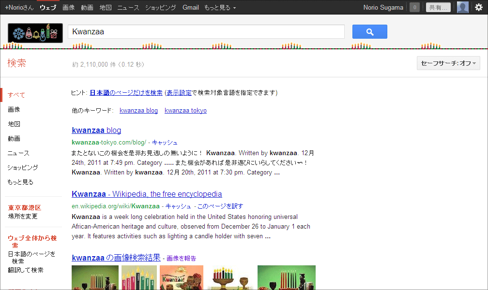Open settings gear icon

coord(479,7)
